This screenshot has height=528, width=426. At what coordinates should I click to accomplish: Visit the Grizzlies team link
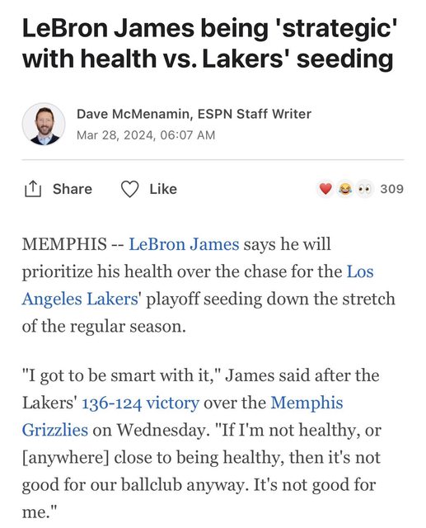tap(55, 431)
